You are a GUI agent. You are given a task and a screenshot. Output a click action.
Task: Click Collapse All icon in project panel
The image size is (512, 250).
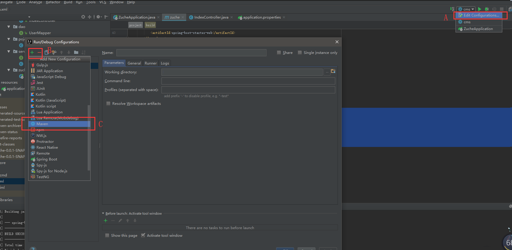pyautogui.click(x=89, y=17)
